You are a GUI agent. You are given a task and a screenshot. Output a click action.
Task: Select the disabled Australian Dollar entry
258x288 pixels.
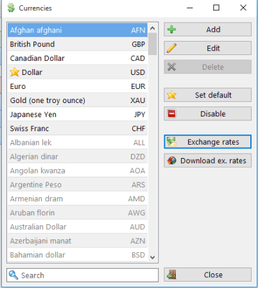tap(78, 227)
